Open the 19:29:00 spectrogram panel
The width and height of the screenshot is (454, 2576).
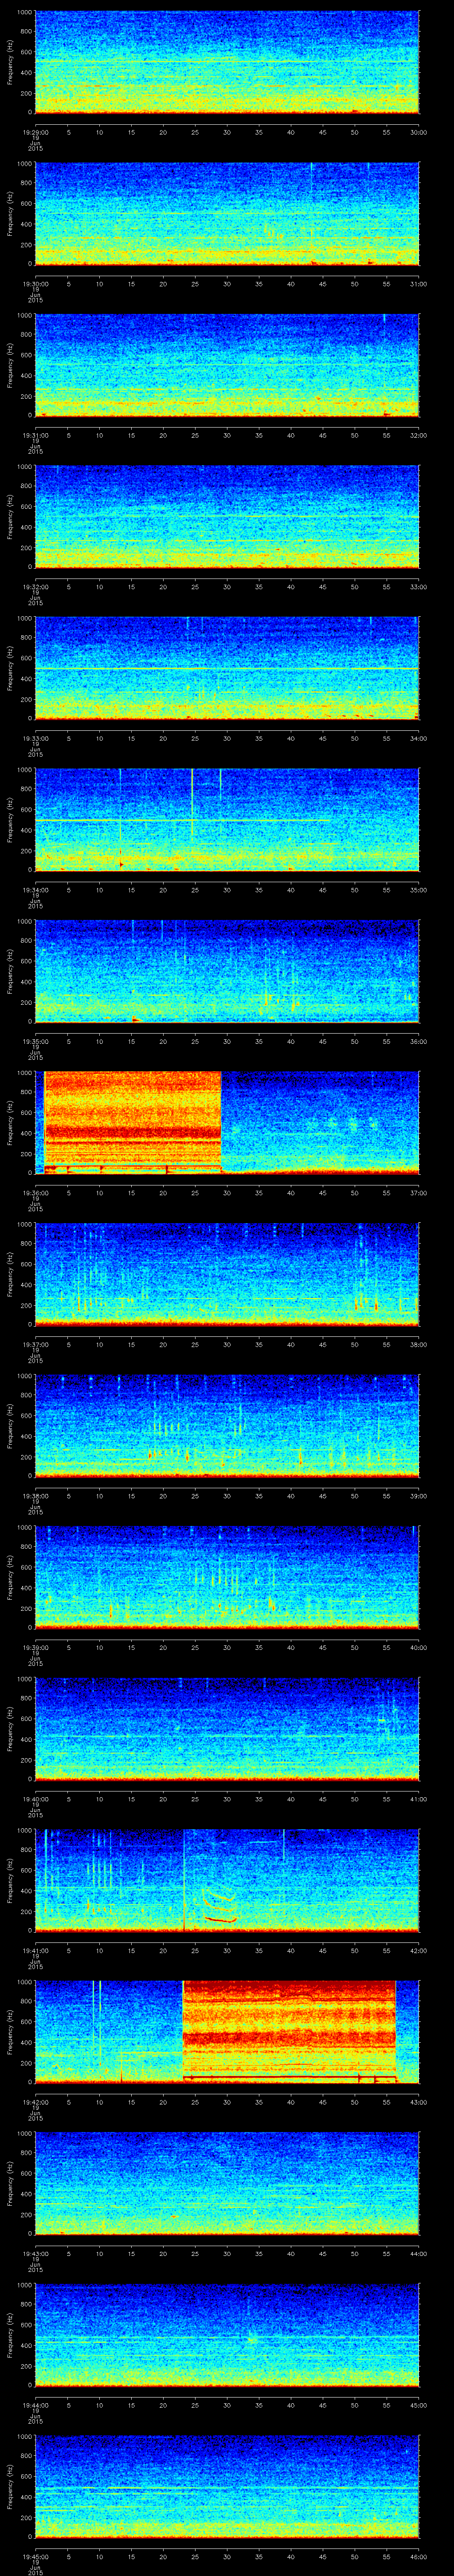point(227,62)
